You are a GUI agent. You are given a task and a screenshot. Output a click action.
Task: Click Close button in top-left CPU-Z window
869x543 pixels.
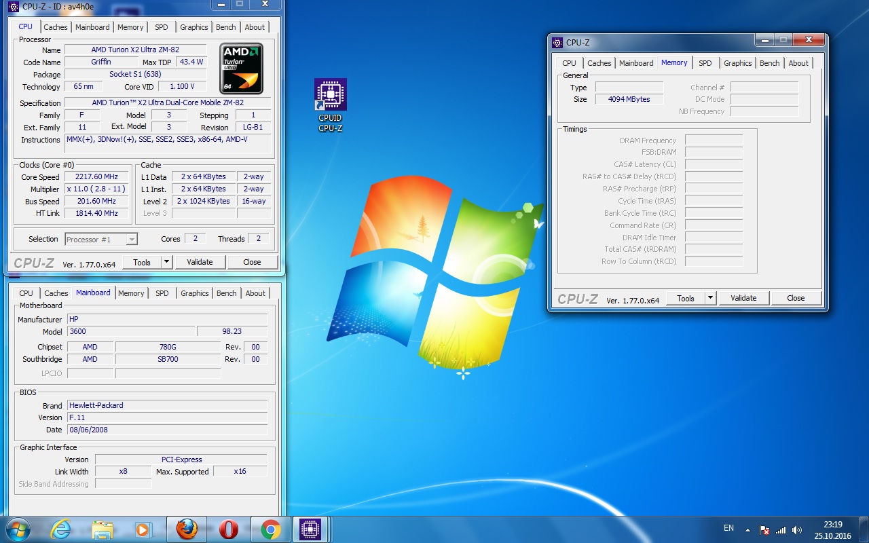(x=252, y=262)
